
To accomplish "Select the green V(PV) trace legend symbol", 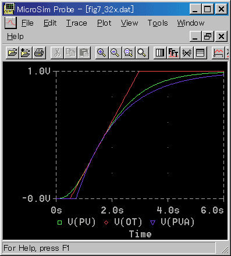I will coord(59,222).
